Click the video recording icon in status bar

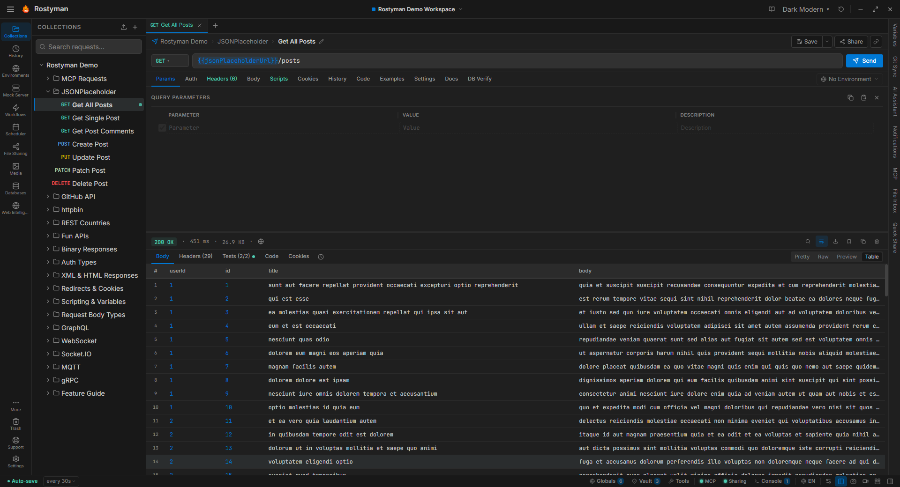(865, 481)
